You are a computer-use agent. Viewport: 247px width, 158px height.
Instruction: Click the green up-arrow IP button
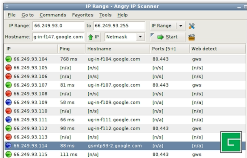pos(94,37)
